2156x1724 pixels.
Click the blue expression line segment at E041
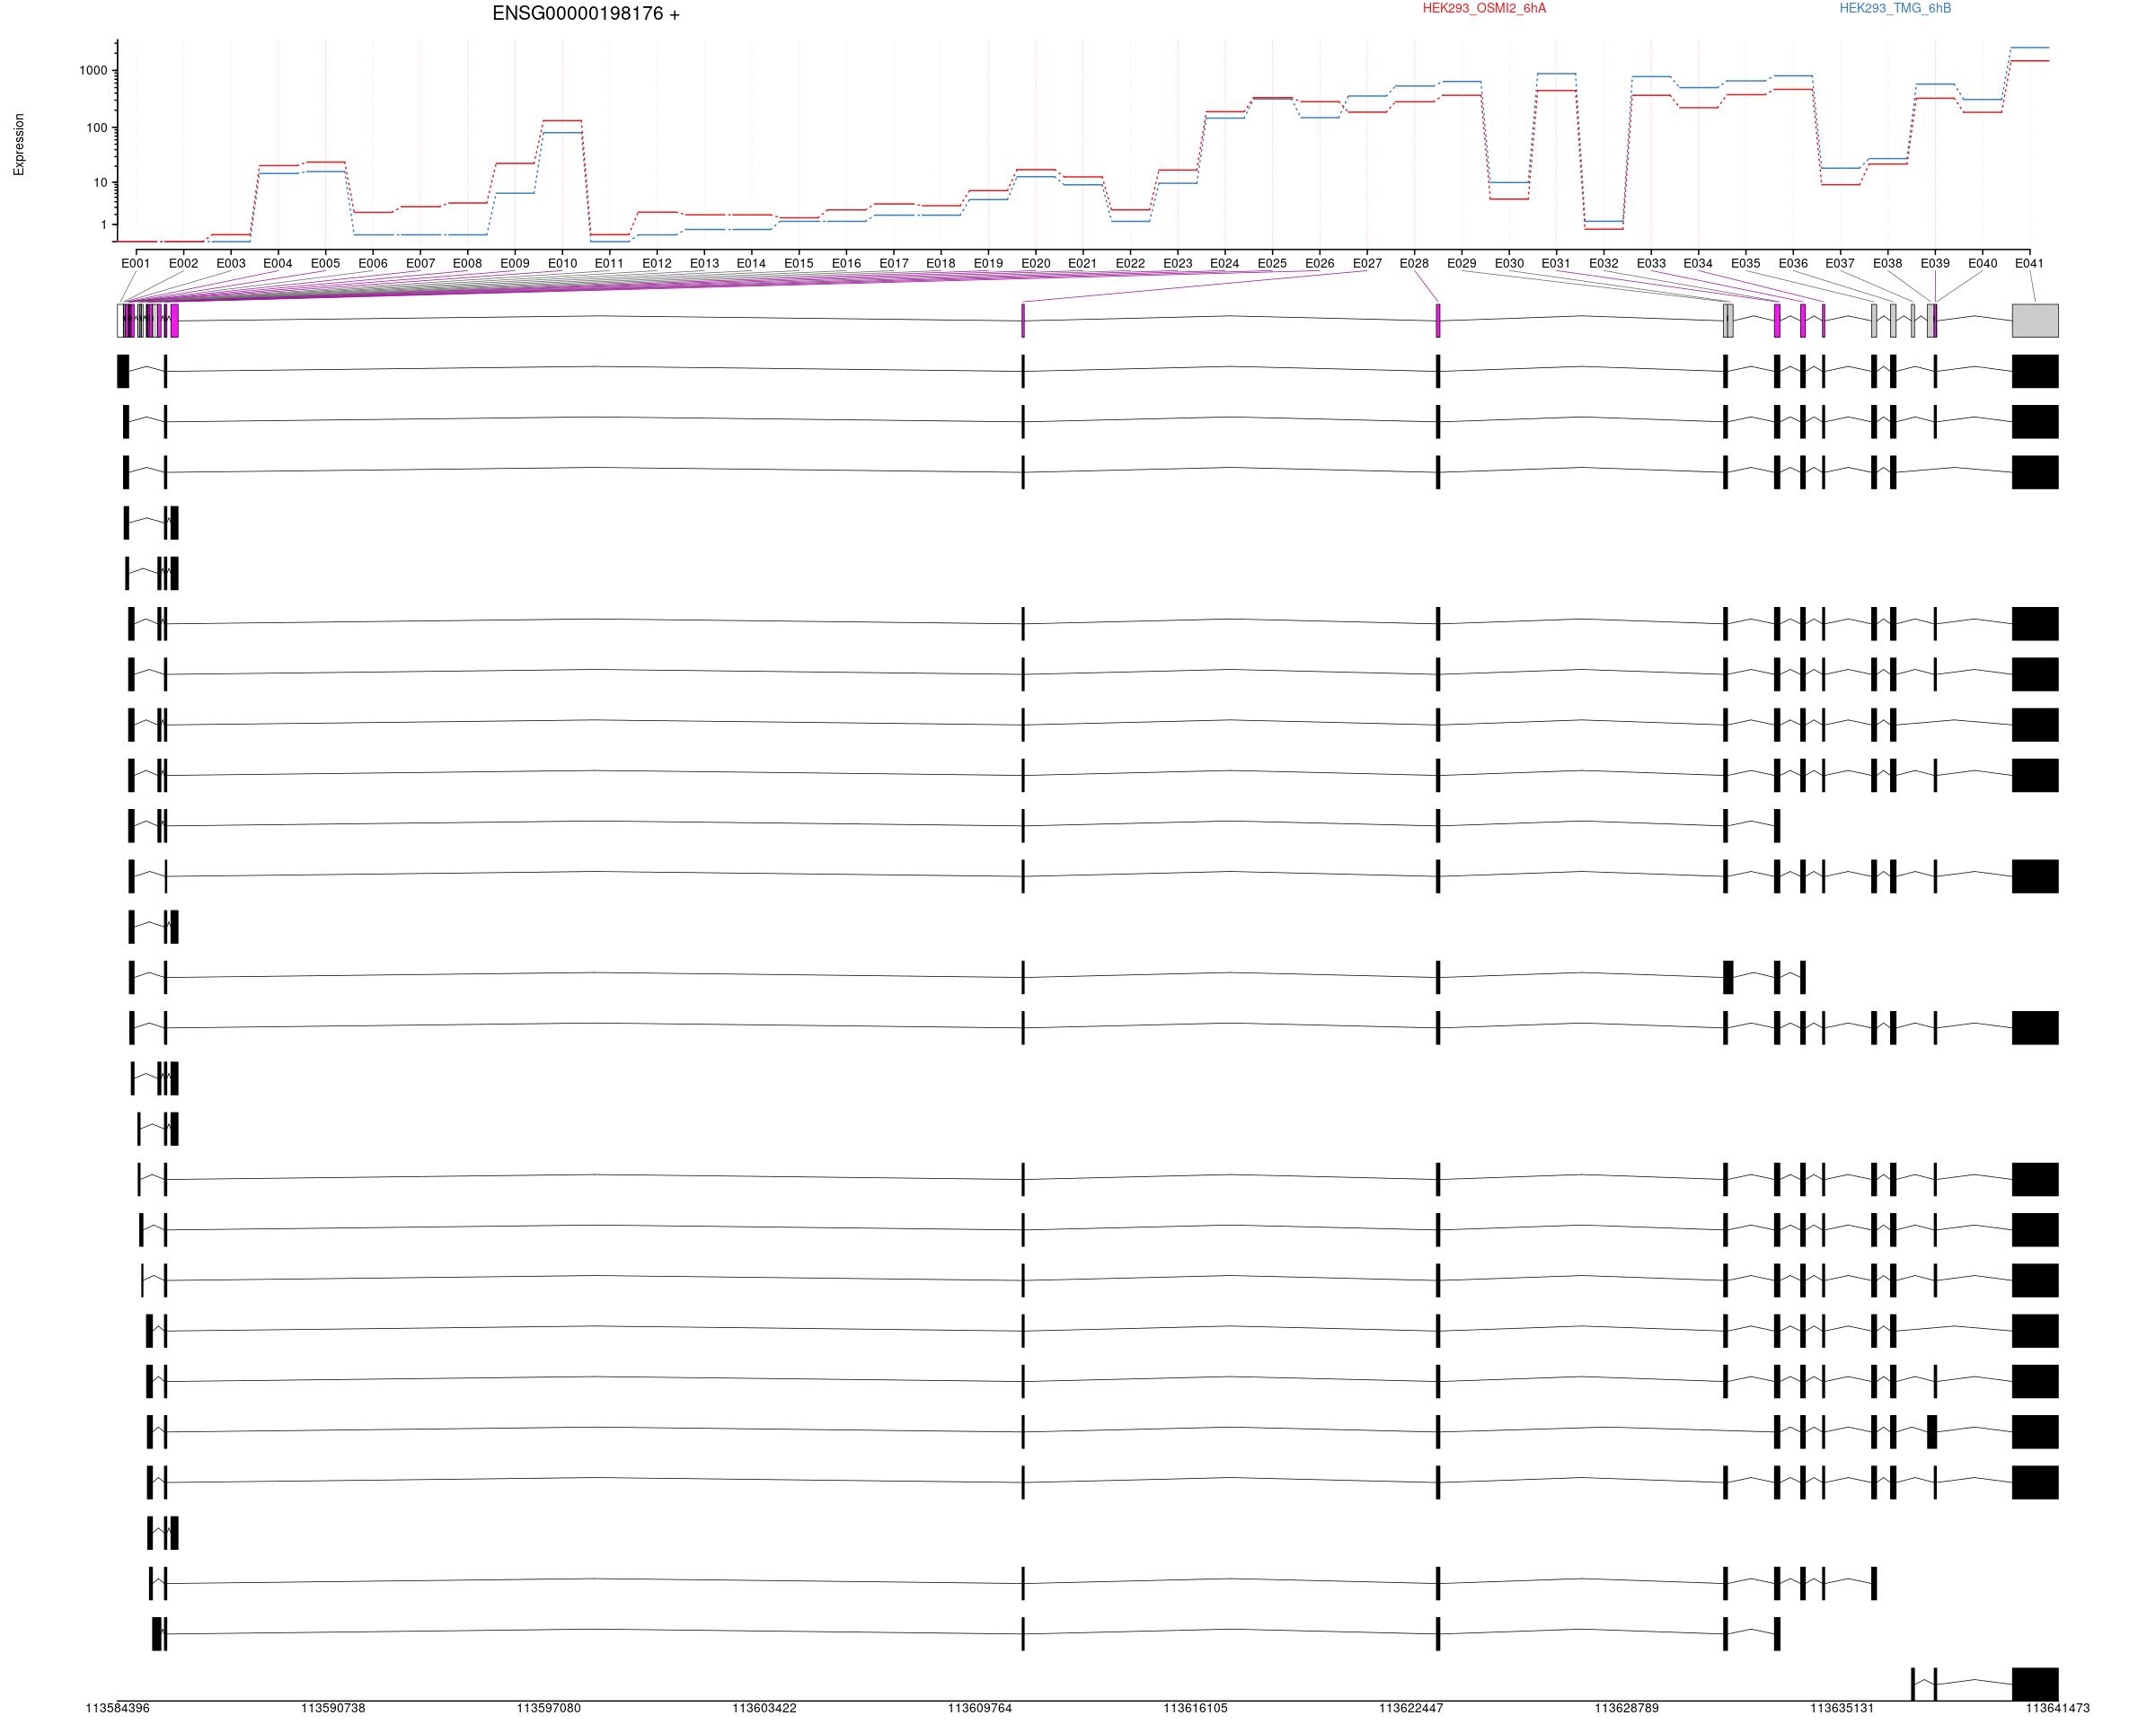pos(2029,48)
